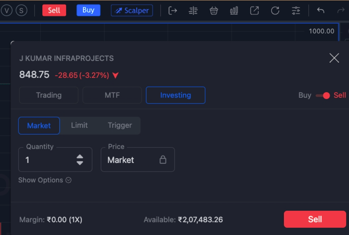Click the blue Buy button in toolbar
The image size is (349, 235).
[x=88, y=10]
